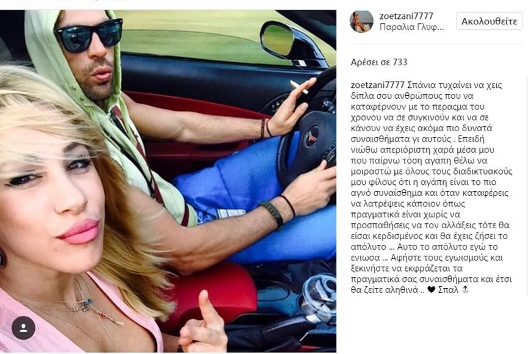Click the man's sunglasses in the photo
528x354 pixels.
point(89,36)
